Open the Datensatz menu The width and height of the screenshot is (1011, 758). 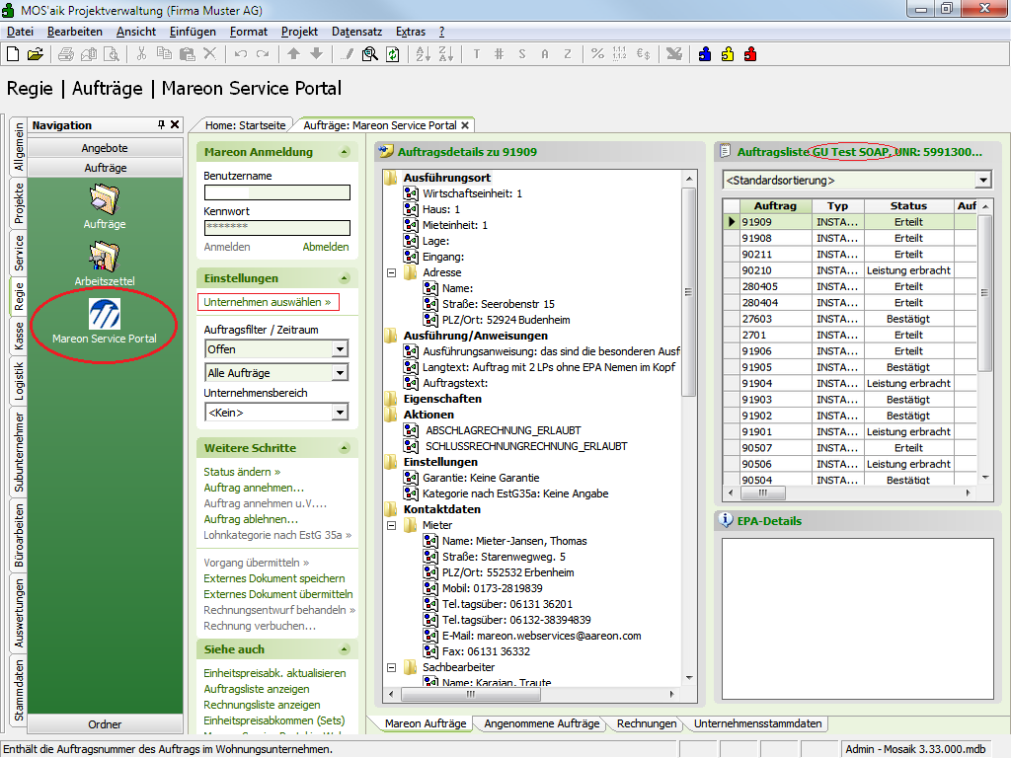tap(356, 32)
